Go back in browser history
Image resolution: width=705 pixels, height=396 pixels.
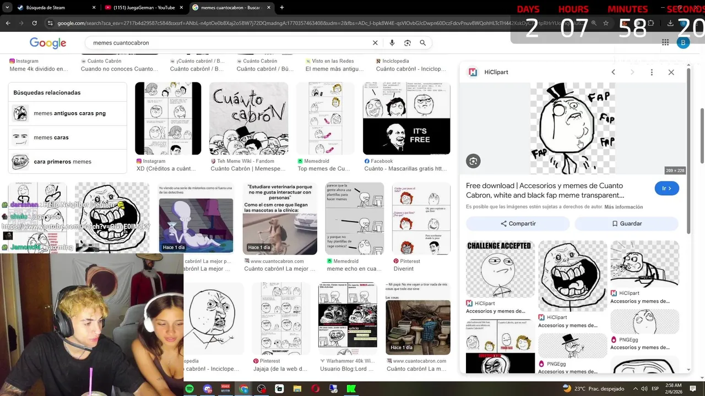point(8,23)
